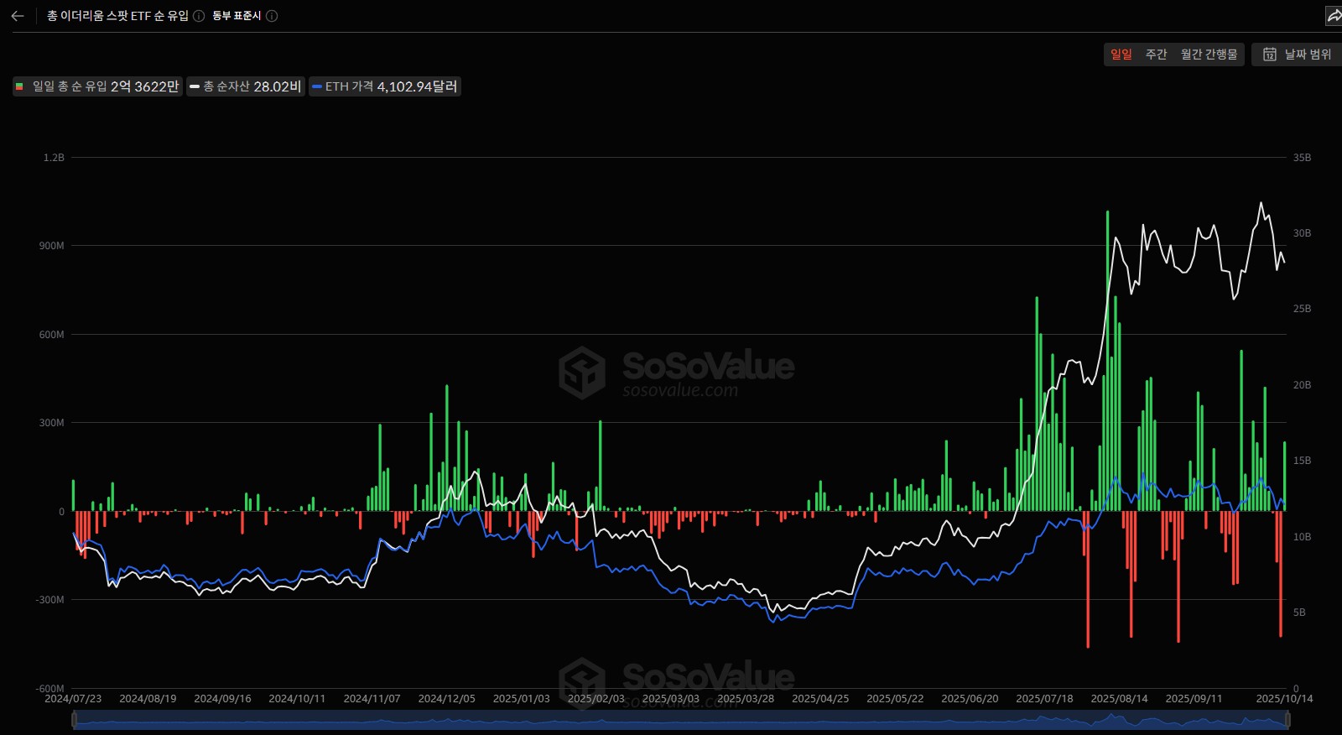This screenshot has height=735, width=1342.
Task: Click the 35B right axis label
Action: (x=1302, y=158)
